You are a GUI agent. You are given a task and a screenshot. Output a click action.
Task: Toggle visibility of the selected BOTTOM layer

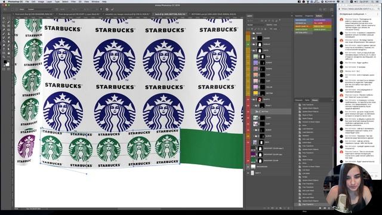(248, 112)
